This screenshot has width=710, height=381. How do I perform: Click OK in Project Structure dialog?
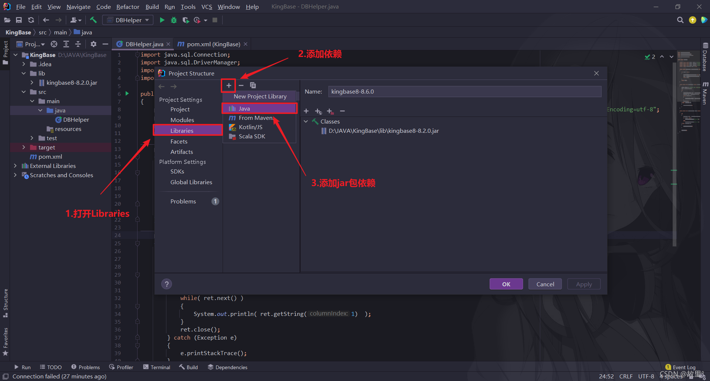[x=506, y=284]
